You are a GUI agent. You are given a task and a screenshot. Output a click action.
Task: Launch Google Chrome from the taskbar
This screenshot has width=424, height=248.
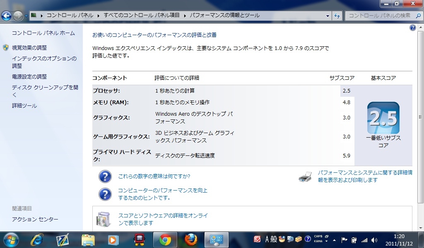[165, 239]
